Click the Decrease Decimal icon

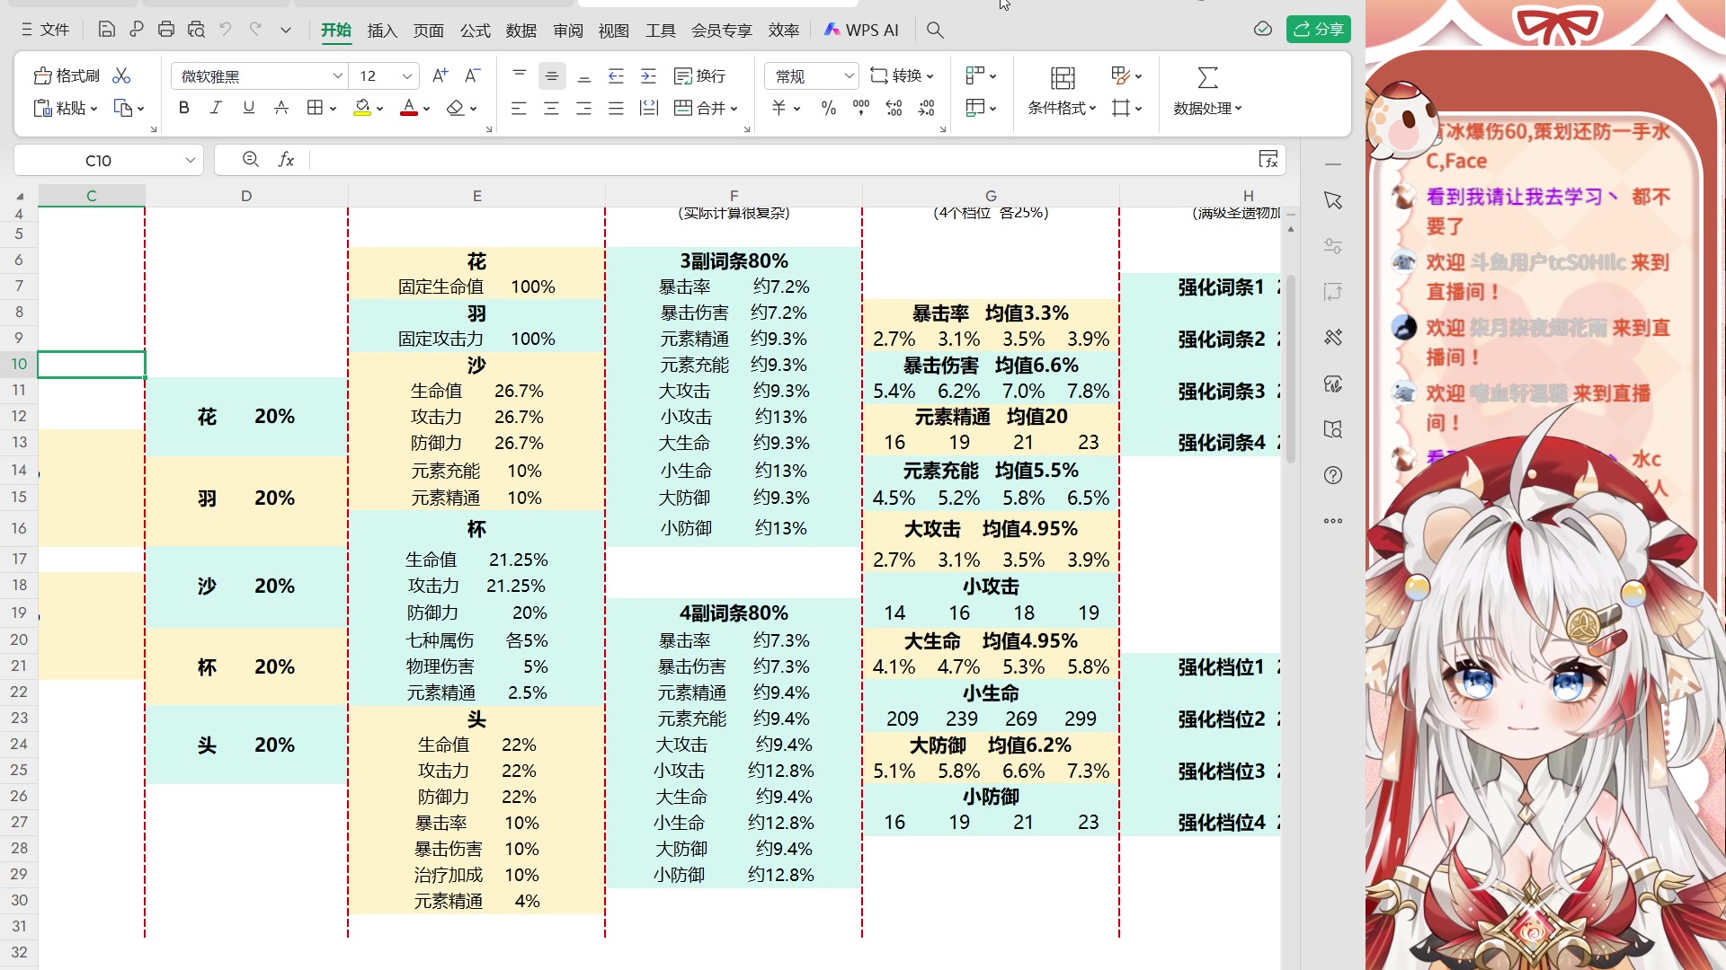927,108
